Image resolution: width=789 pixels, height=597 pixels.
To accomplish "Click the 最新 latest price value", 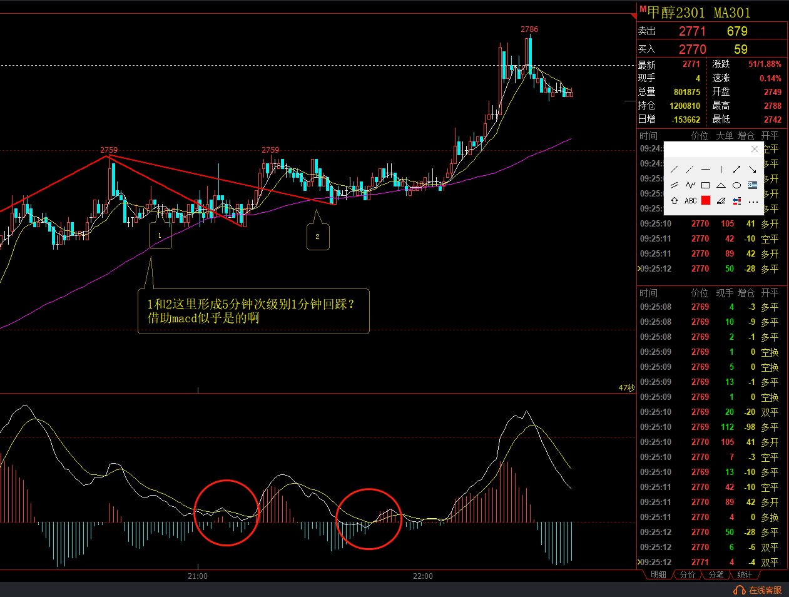I will [x=691, y=64].
